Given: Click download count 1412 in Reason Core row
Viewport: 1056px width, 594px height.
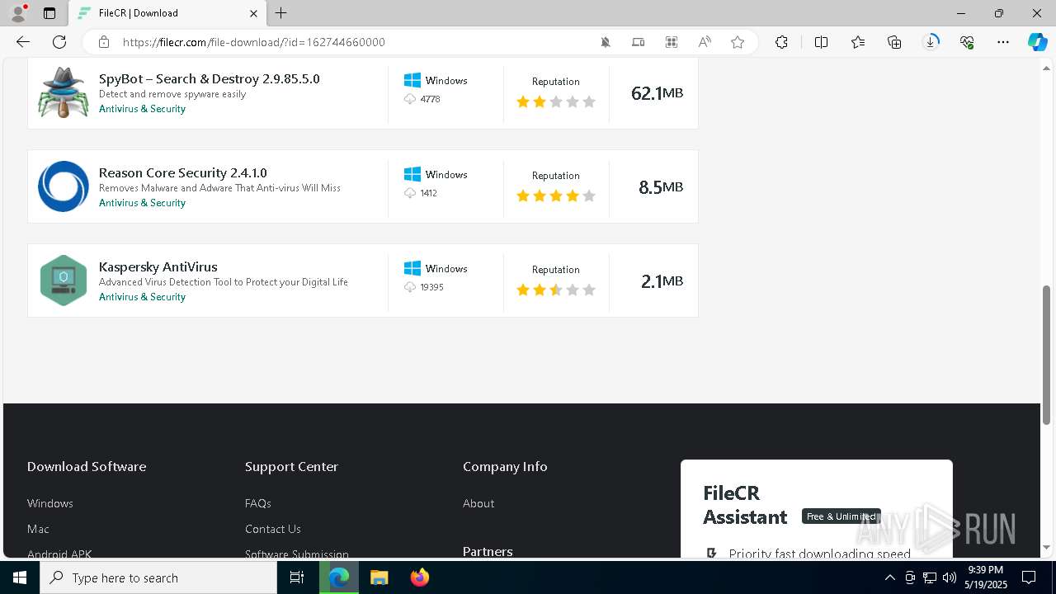Looking at the screenshot, I should (x=428, y=193).
